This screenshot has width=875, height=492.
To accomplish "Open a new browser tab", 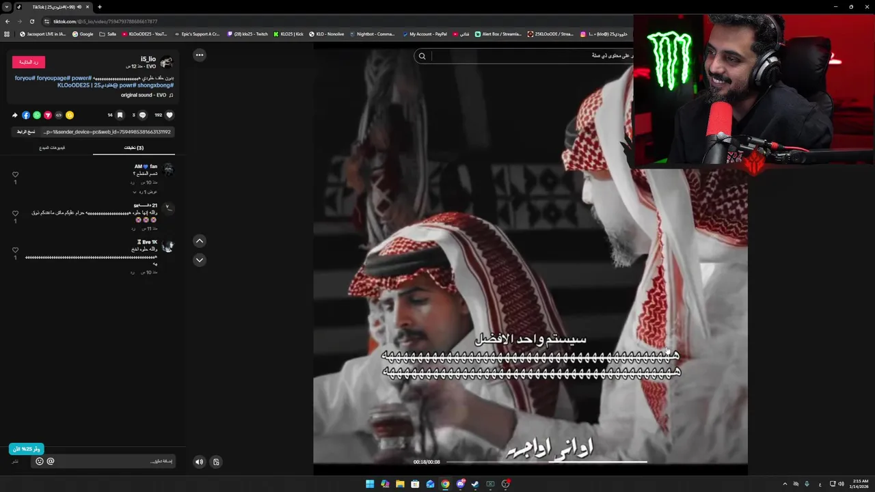I will point(99,7).
